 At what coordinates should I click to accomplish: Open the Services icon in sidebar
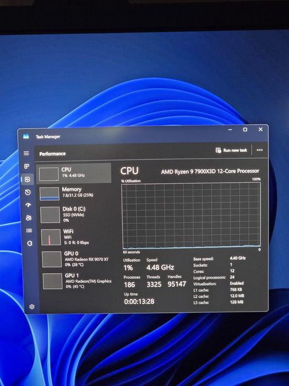click(30, 243)
